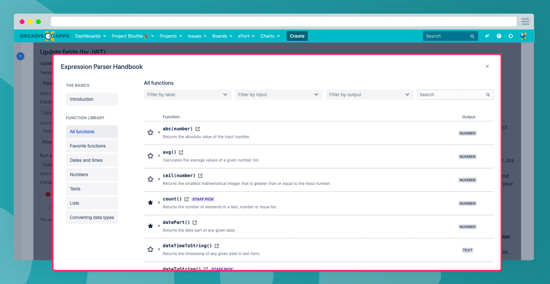
Task: Select Favorite functions in sidebar
Action: [x=92, y=146]
